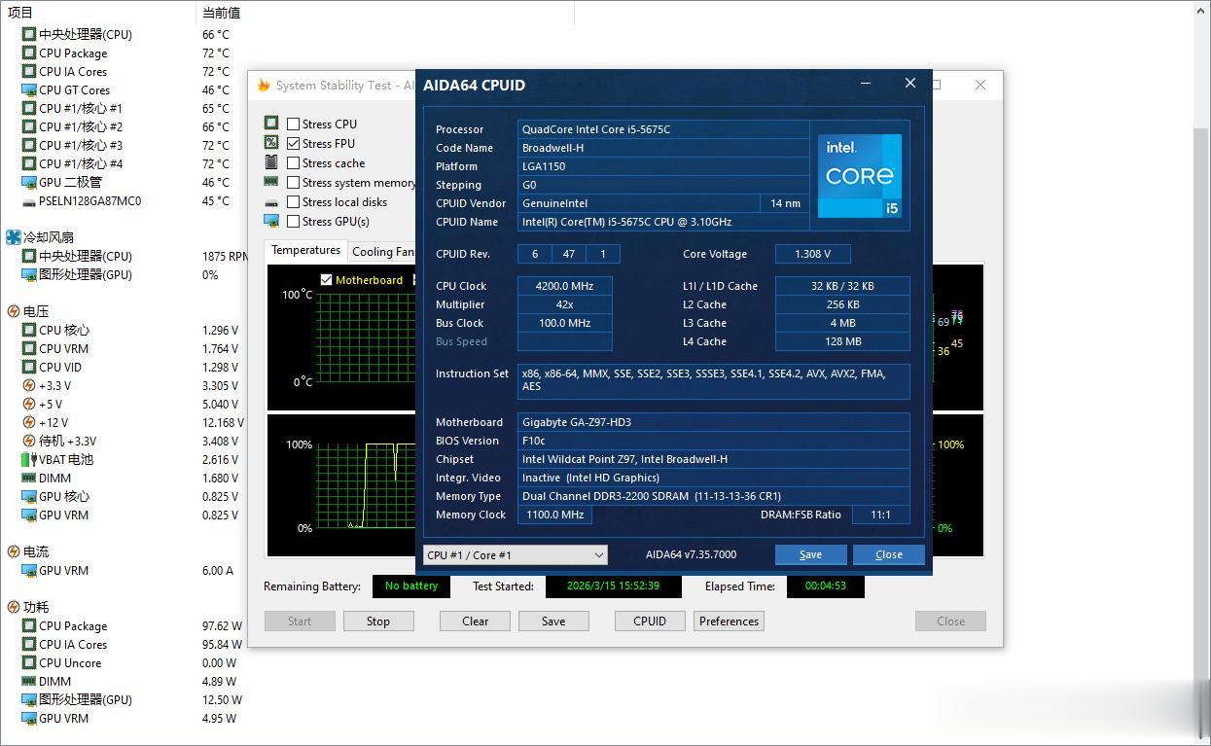Screen dimensions: 1211x746
Task: Enable the Stress local disks checkbox
Action: pos(293,201)
